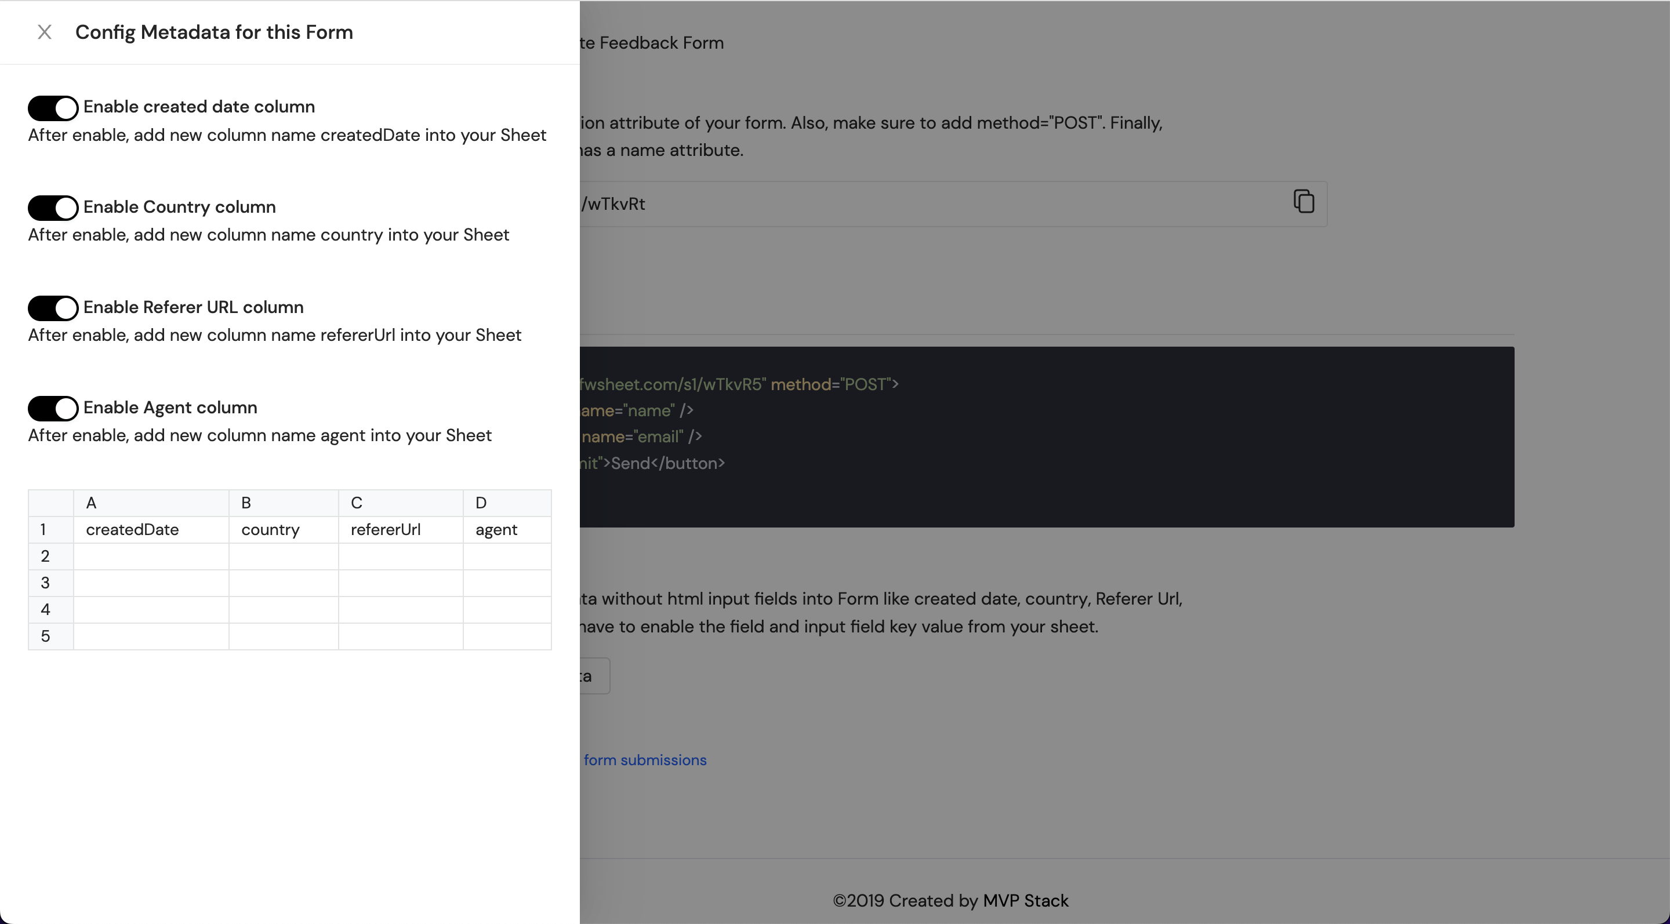Click the Config Metadata drawer title
Viewport: 1670px width, 924px height.
(214, 32)
